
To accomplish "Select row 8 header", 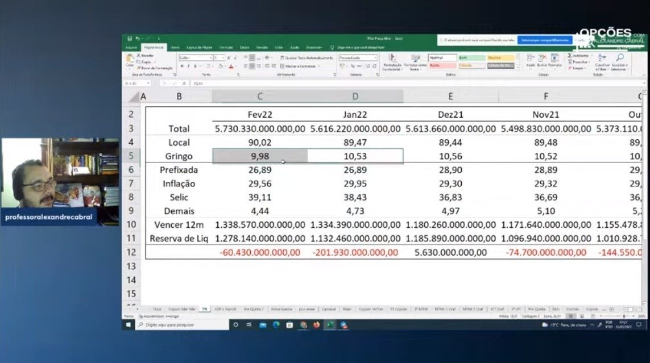I will pyautogui.click(x=131, y=197).
